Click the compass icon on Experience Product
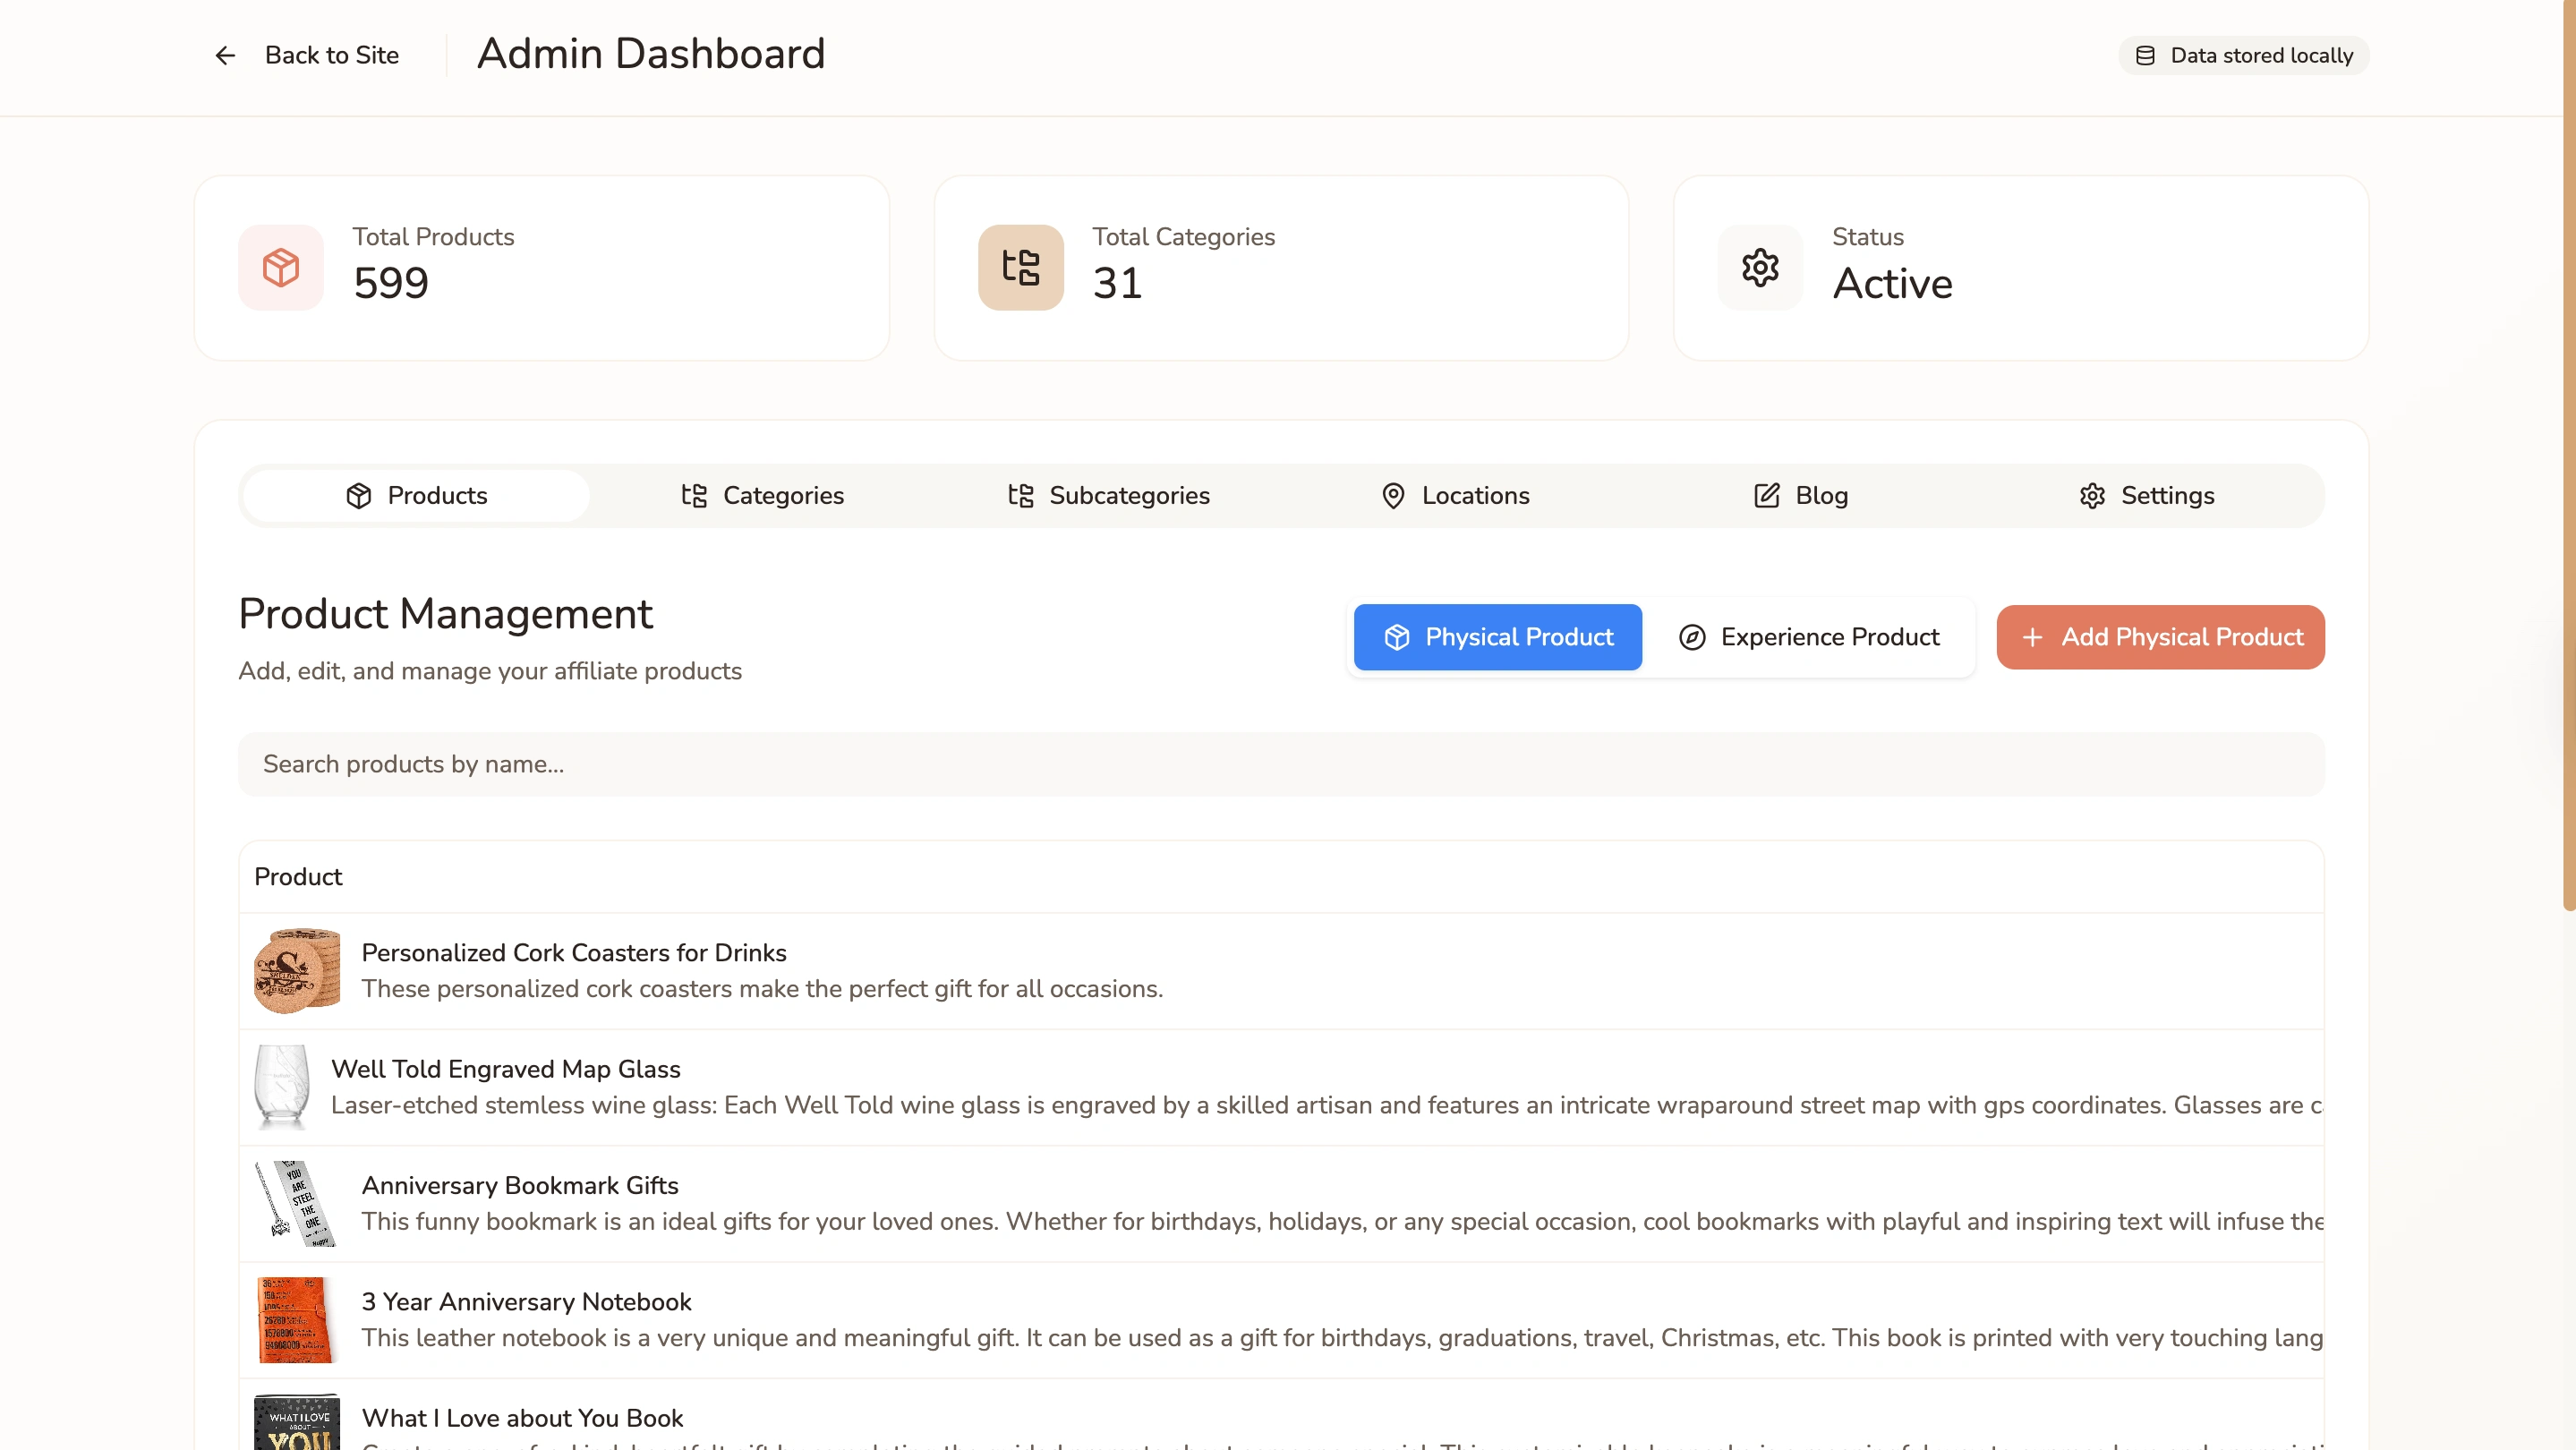The image size is (2576, 1450). (x=1692, y=637)
